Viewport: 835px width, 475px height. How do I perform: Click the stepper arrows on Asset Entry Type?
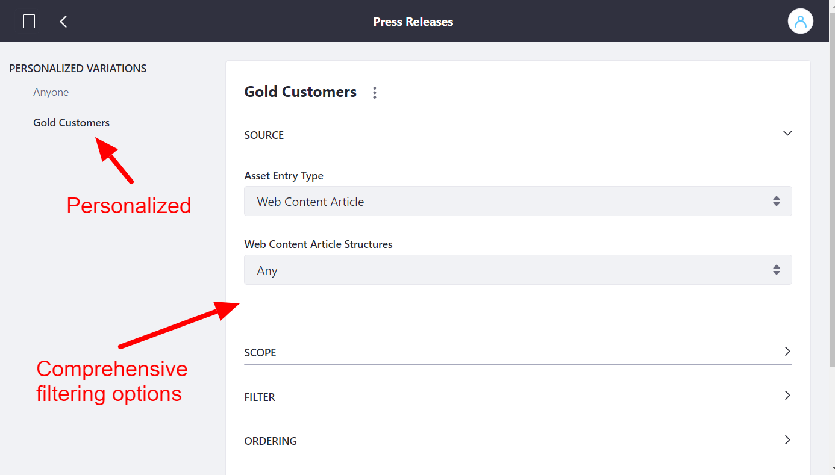tap(776, 201)
